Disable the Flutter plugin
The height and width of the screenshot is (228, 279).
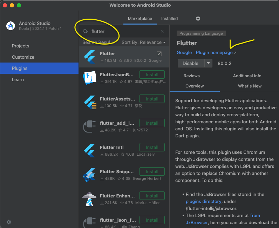191,63
